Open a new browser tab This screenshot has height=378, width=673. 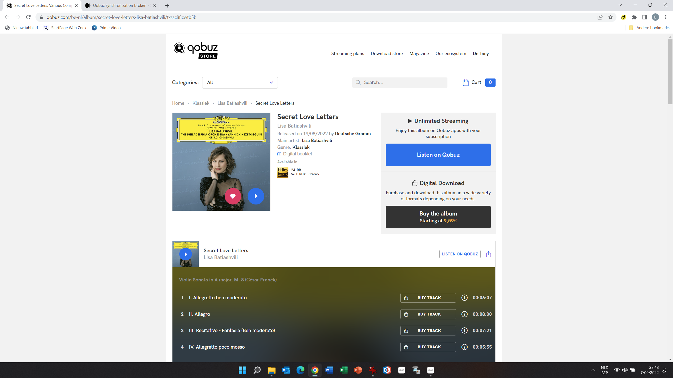(x=167, y=6)
